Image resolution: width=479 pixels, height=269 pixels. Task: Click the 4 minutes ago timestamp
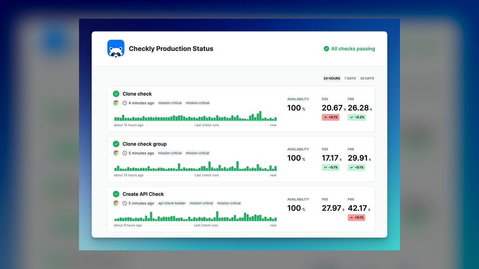[141, 103]
